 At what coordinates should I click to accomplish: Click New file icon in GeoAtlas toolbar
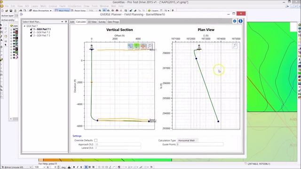point(2,11)
